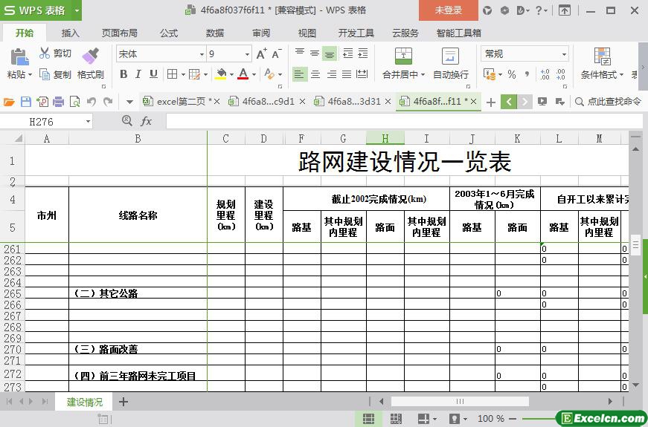Click the insert function fx icon
This screenshot has width=648, height=427.
tap(146, 121)
